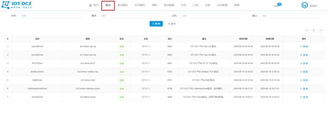Click the 2020-06-19 14:50:41 modified date cell

[x=243, y=97]
